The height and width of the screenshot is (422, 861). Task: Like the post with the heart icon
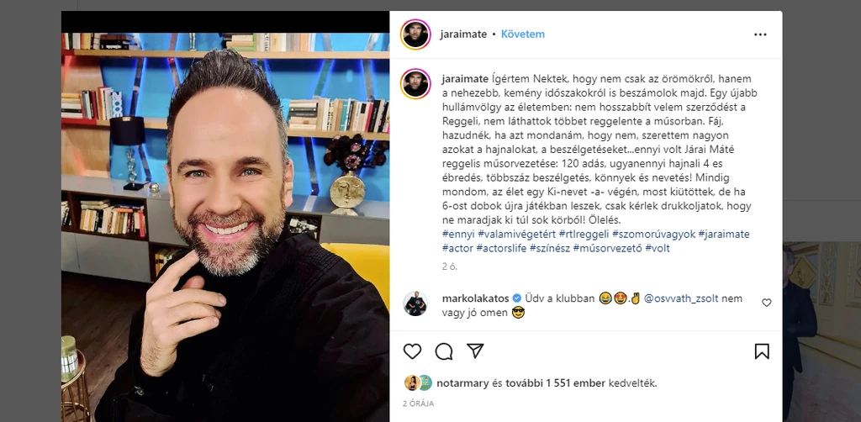412,351
